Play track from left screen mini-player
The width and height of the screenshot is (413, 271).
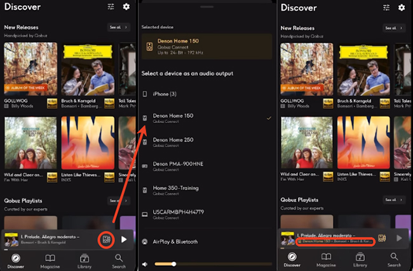click(124, 239)
